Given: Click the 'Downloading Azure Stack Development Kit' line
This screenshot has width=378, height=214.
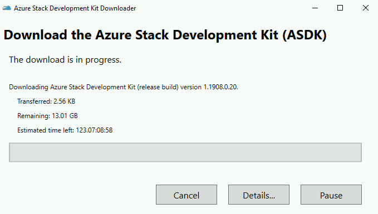Looking at the screenshot, I should point(124,87).
